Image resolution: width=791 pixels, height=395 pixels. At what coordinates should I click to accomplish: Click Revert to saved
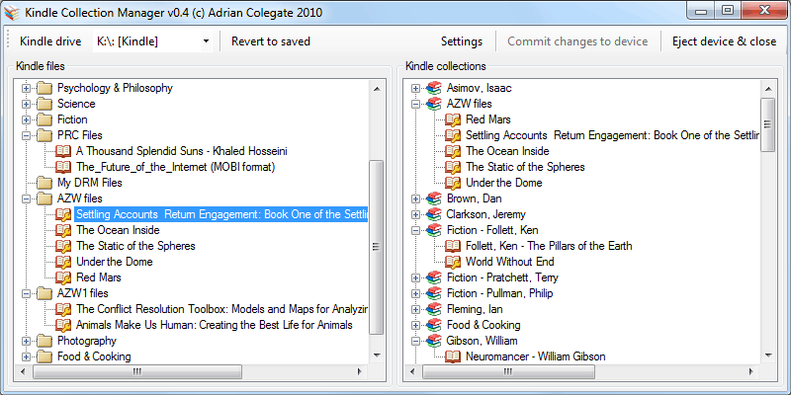[x=270, y=41]
